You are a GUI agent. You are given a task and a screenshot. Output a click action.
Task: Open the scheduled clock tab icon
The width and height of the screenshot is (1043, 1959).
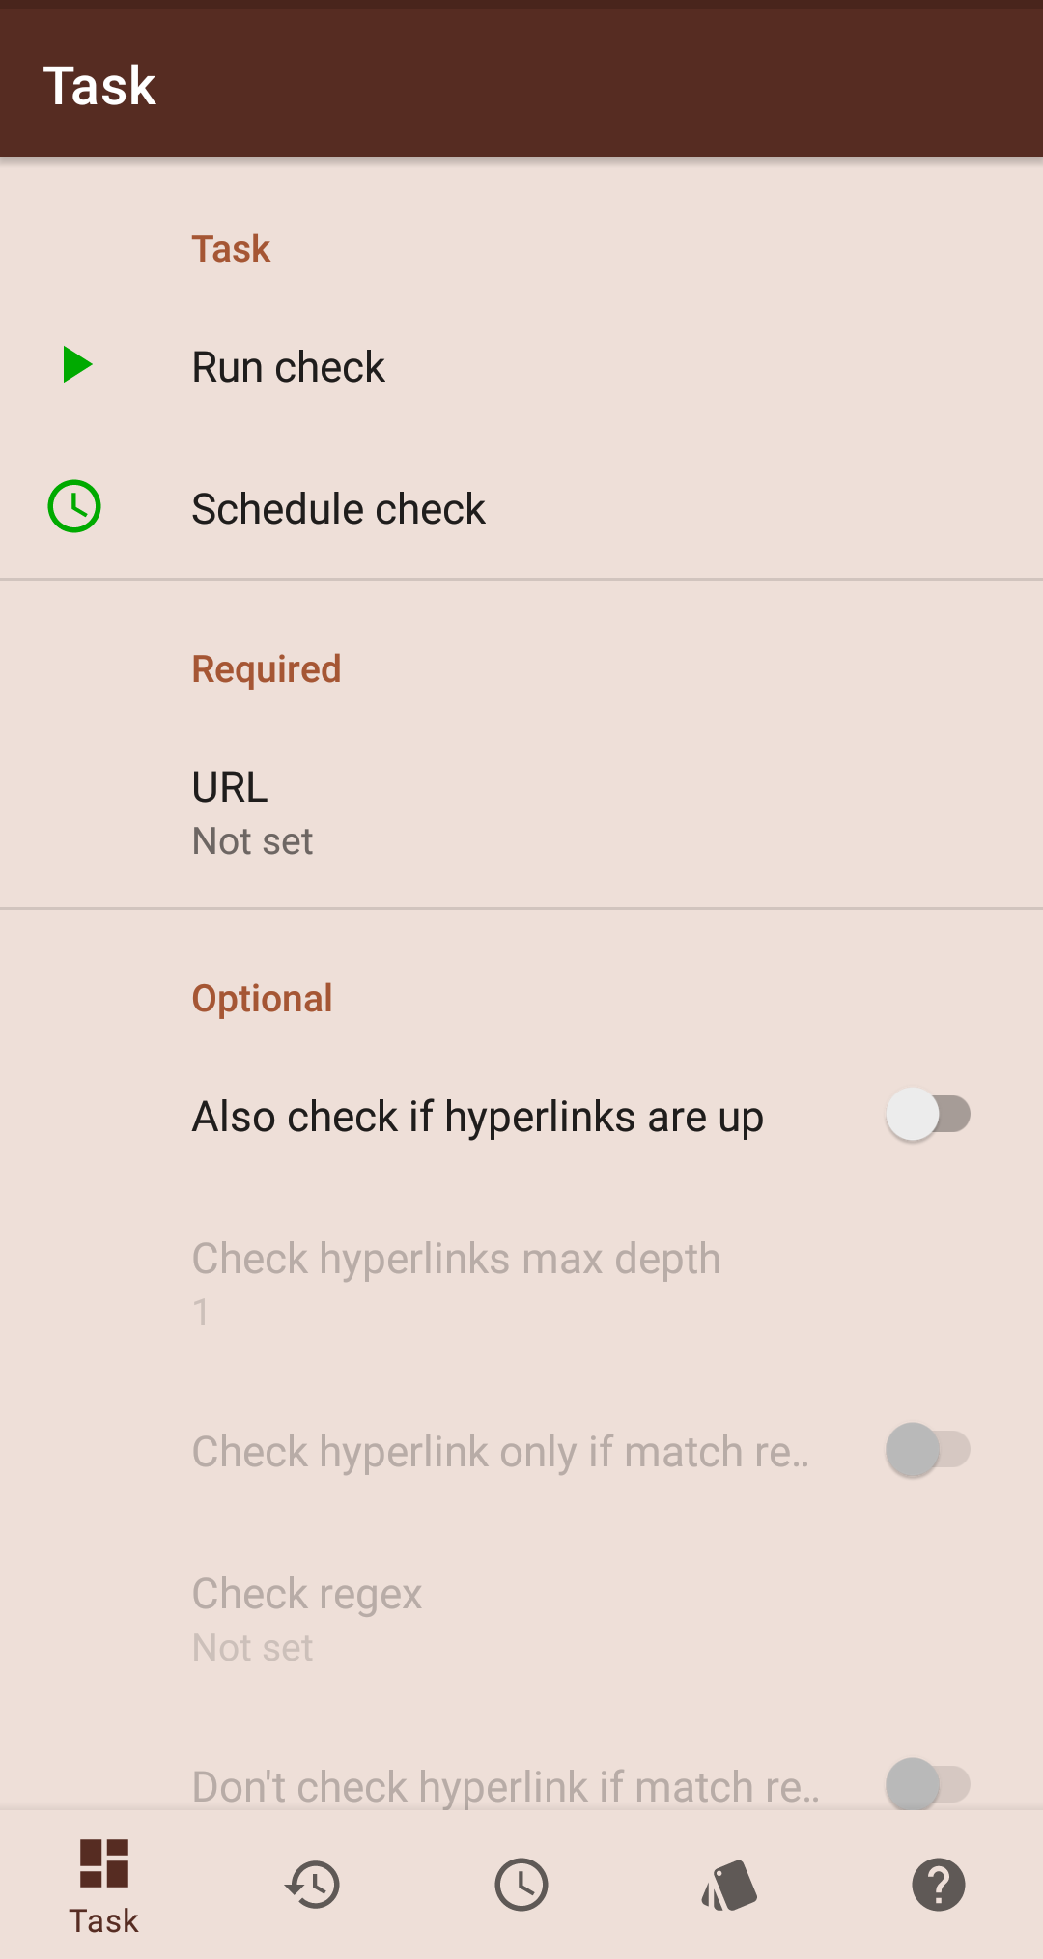tap(521, 1885)
